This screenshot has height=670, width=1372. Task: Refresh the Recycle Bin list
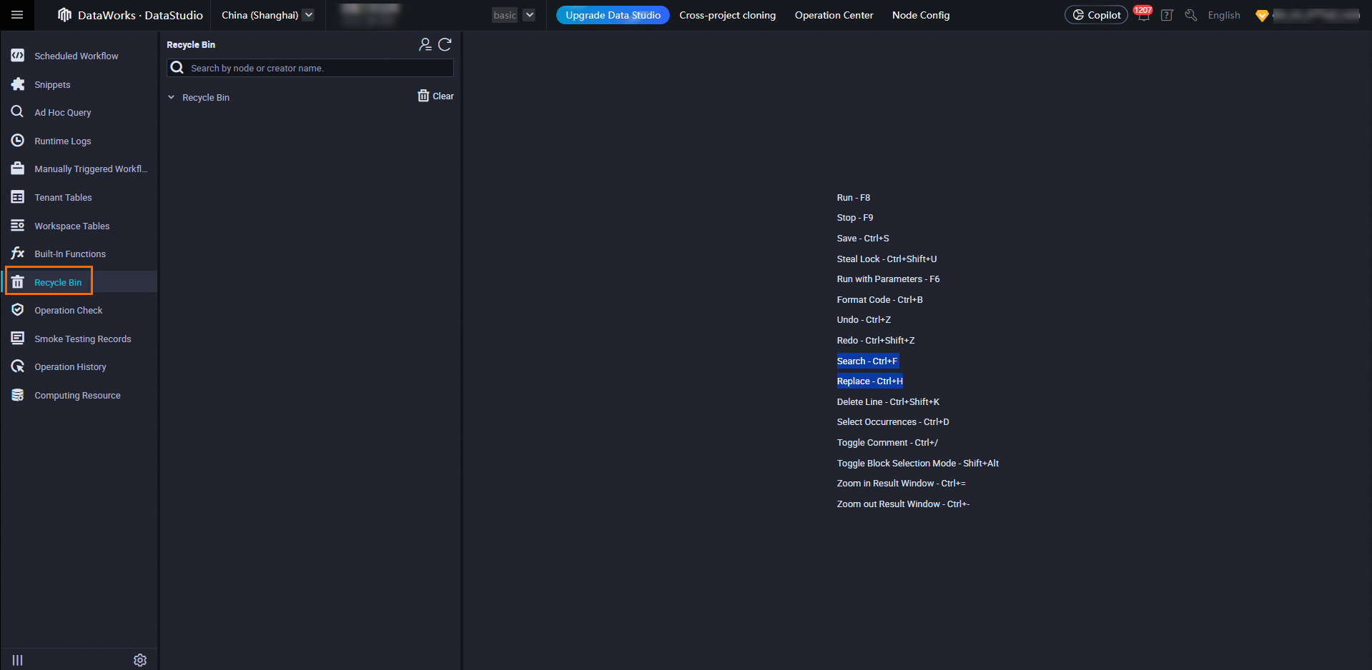[445, 44]
